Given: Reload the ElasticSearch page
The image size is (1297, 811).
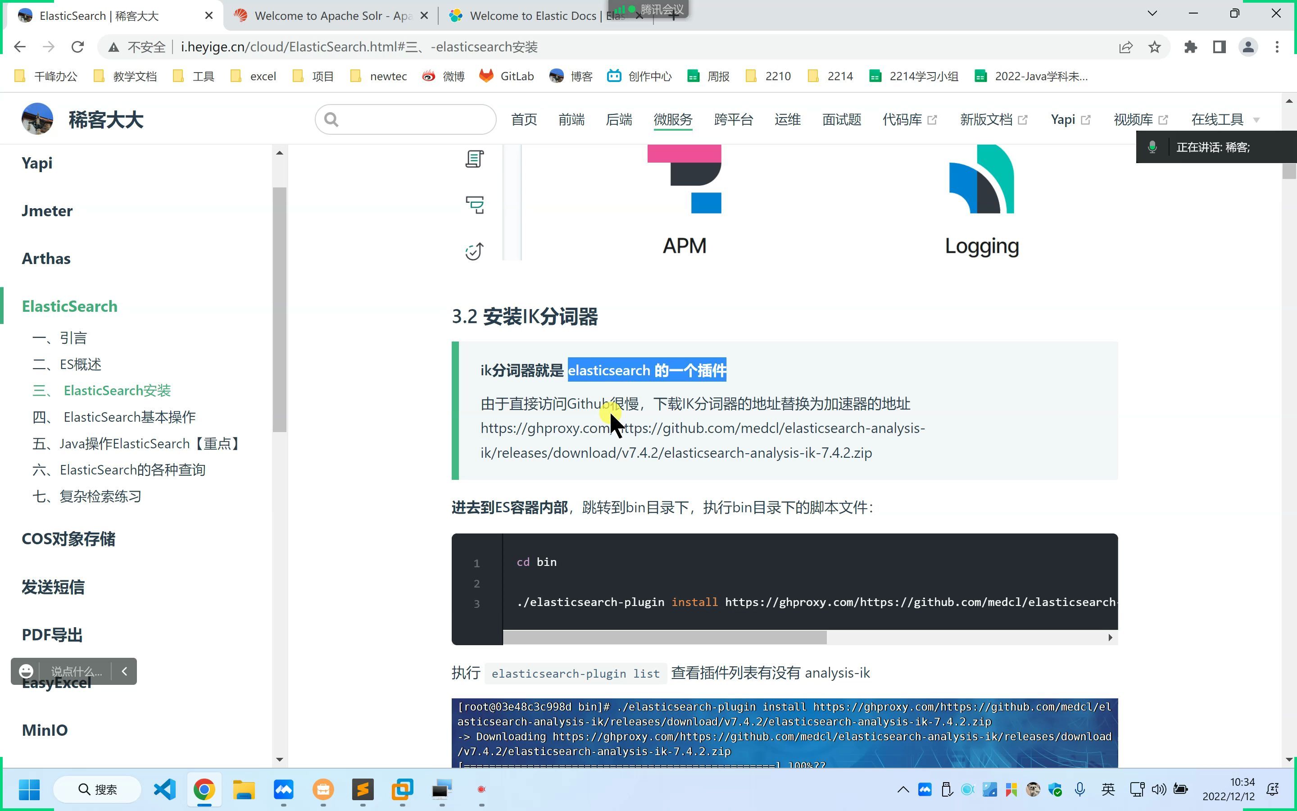Looking at the screenshot, I should coord(78,47).
